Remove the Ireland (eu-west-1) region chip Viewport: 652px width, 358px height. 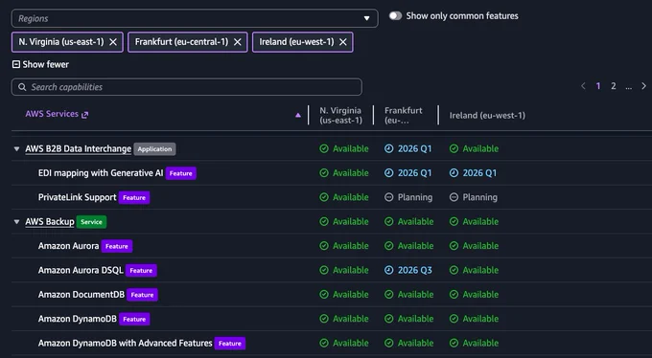(343, 42)
